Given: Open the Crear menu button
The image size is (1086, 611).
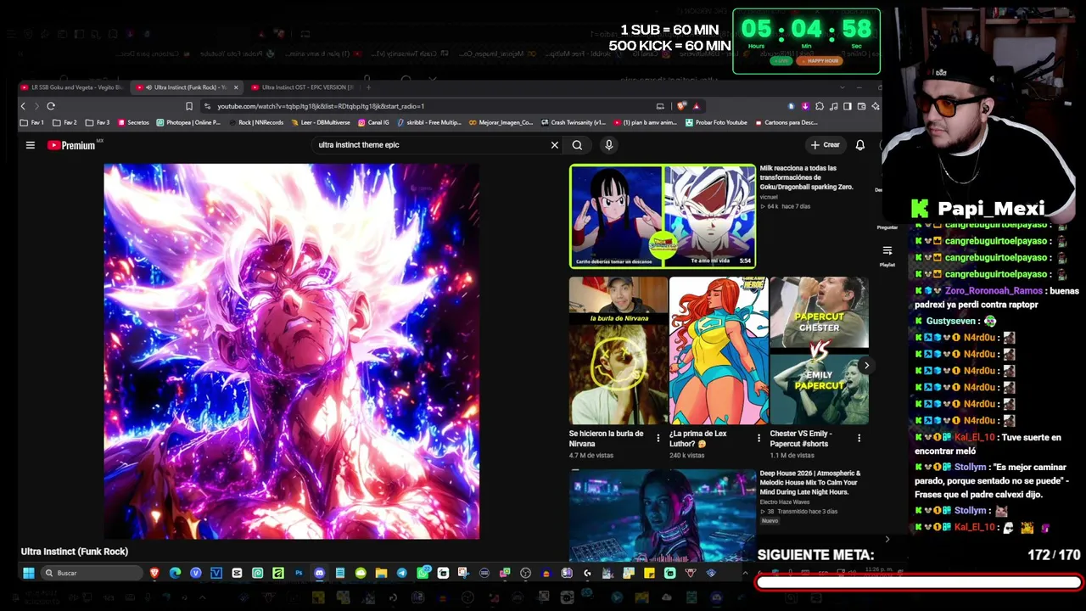Looking at the screenshot, I should pos(825,145).
